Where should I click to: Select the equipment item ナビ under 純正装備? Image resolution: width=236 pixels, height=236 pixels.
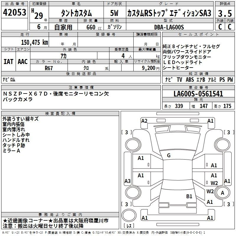pos(169,79)
